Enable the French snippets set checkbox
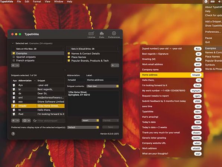Image resolution: width=222 pixels, height=167 pixels. tap(14, 61)
